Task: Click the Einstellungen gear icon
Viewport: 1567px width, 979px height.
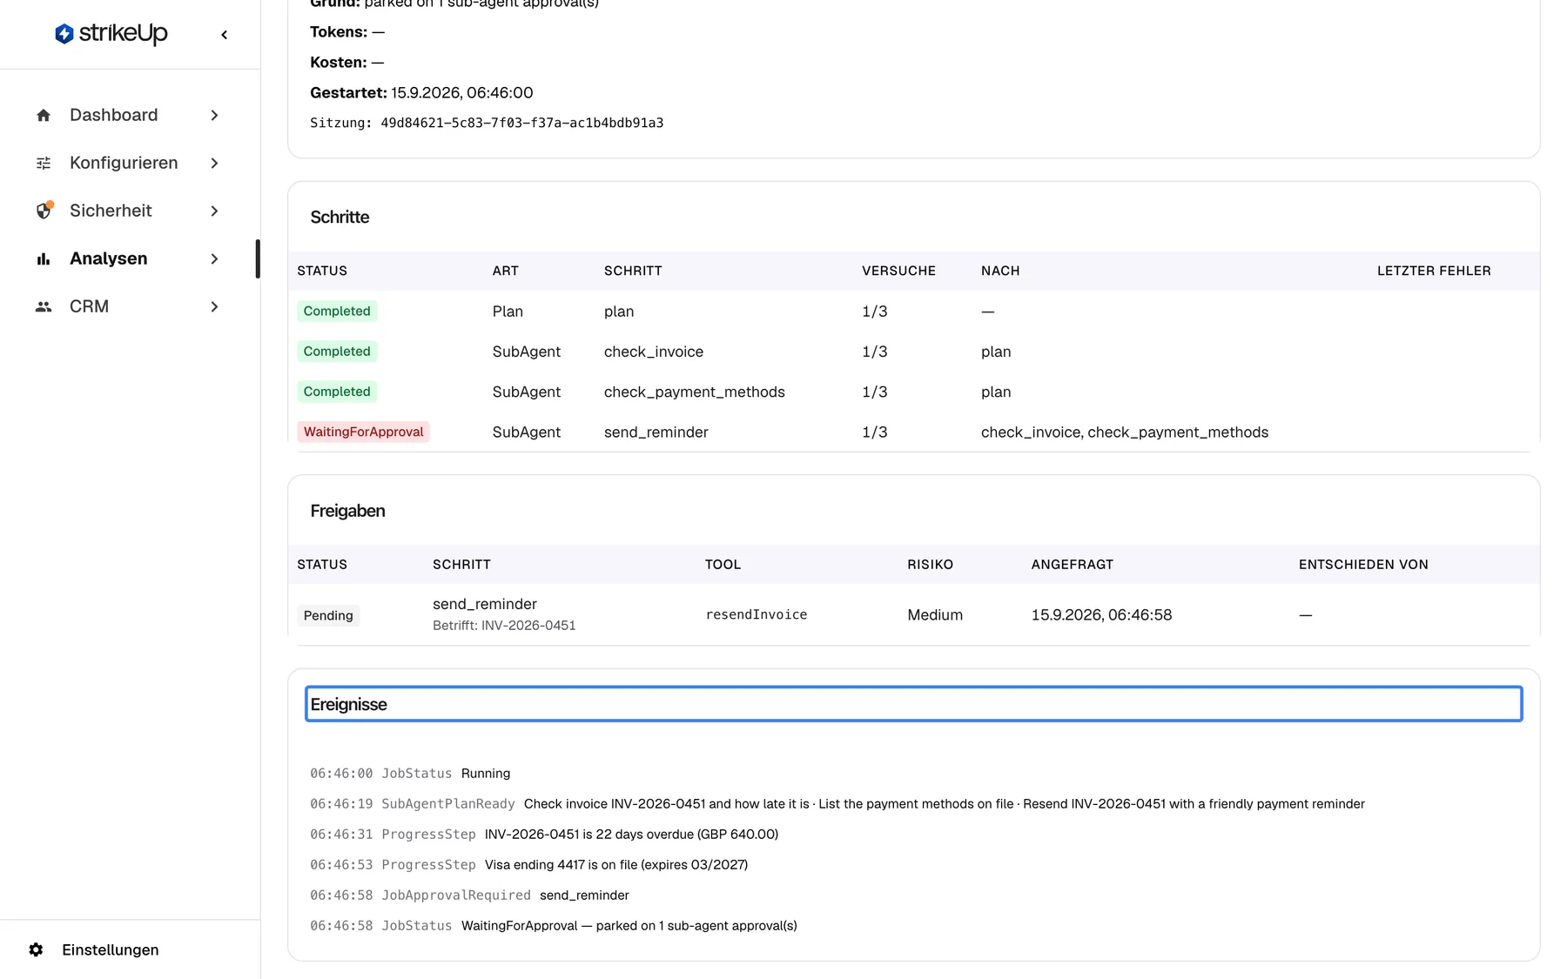Action: [36, 949]
